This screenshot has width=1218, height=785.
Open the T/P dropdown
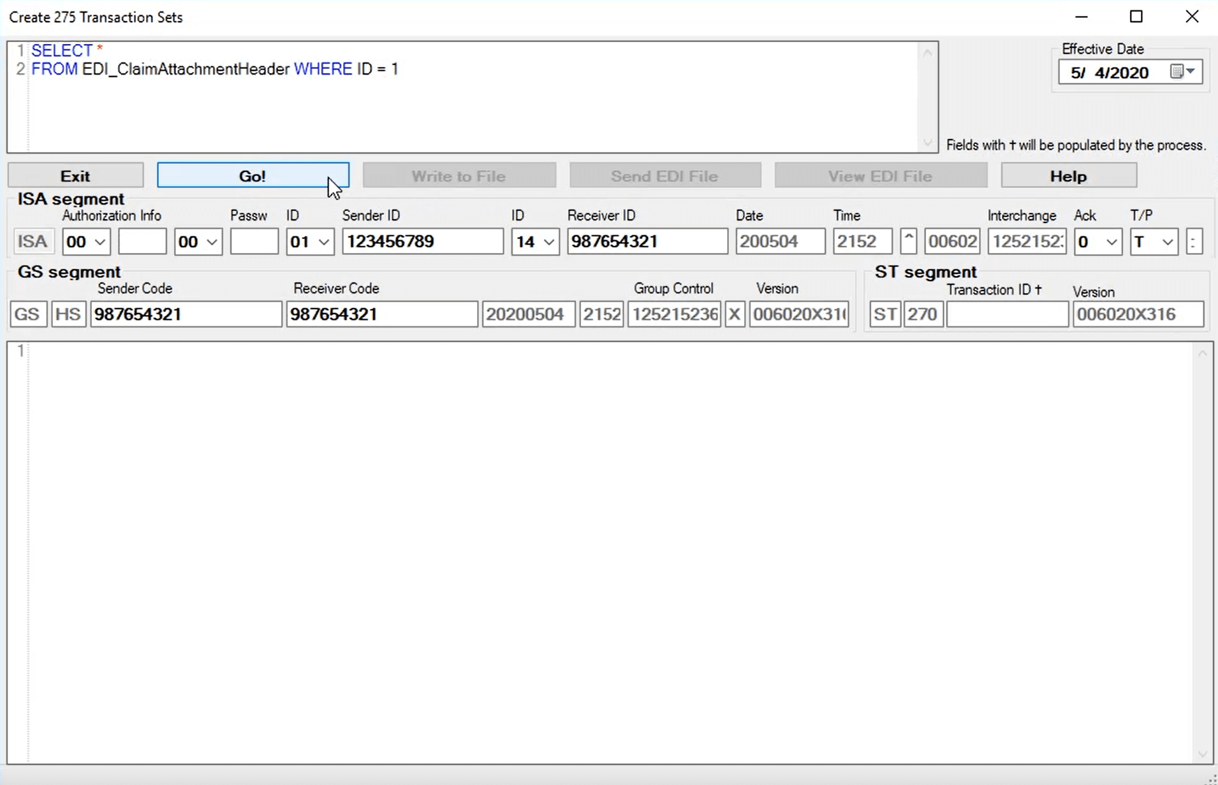1167,242
